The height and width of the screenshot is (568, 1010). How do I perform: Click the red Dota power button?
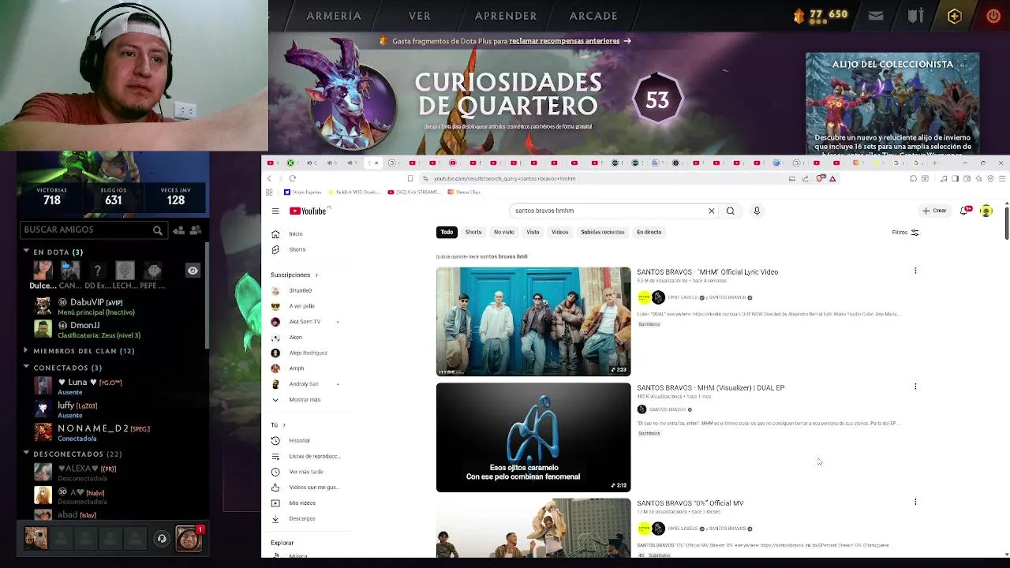click(x=993, y=16)
